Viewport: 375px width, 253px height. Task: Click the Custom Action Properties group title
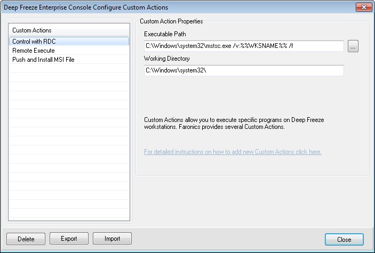coord(171,21)
